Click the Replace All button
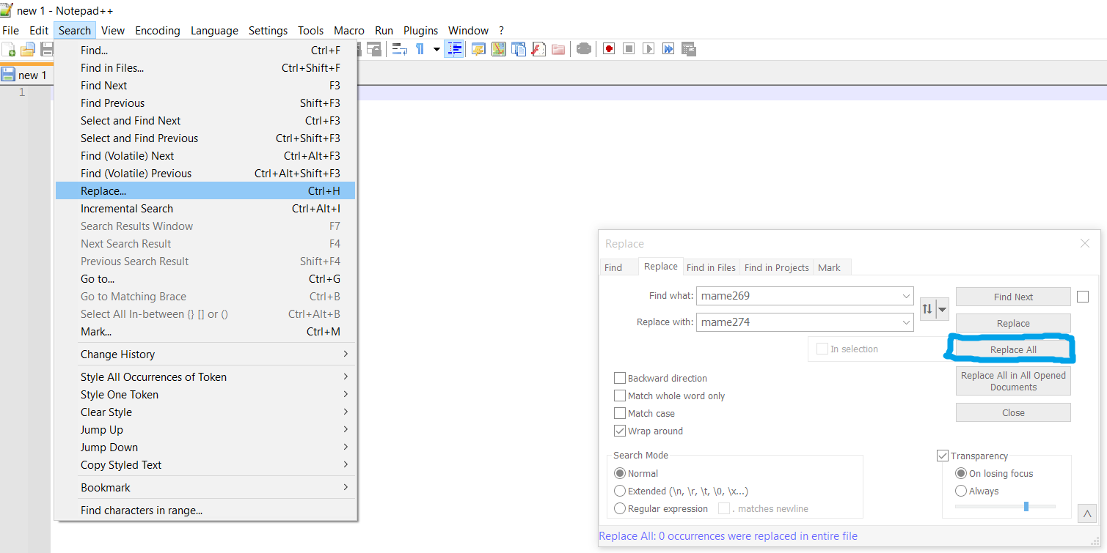Viewport: 1107px width, 553px height. tap(1013, 349)
